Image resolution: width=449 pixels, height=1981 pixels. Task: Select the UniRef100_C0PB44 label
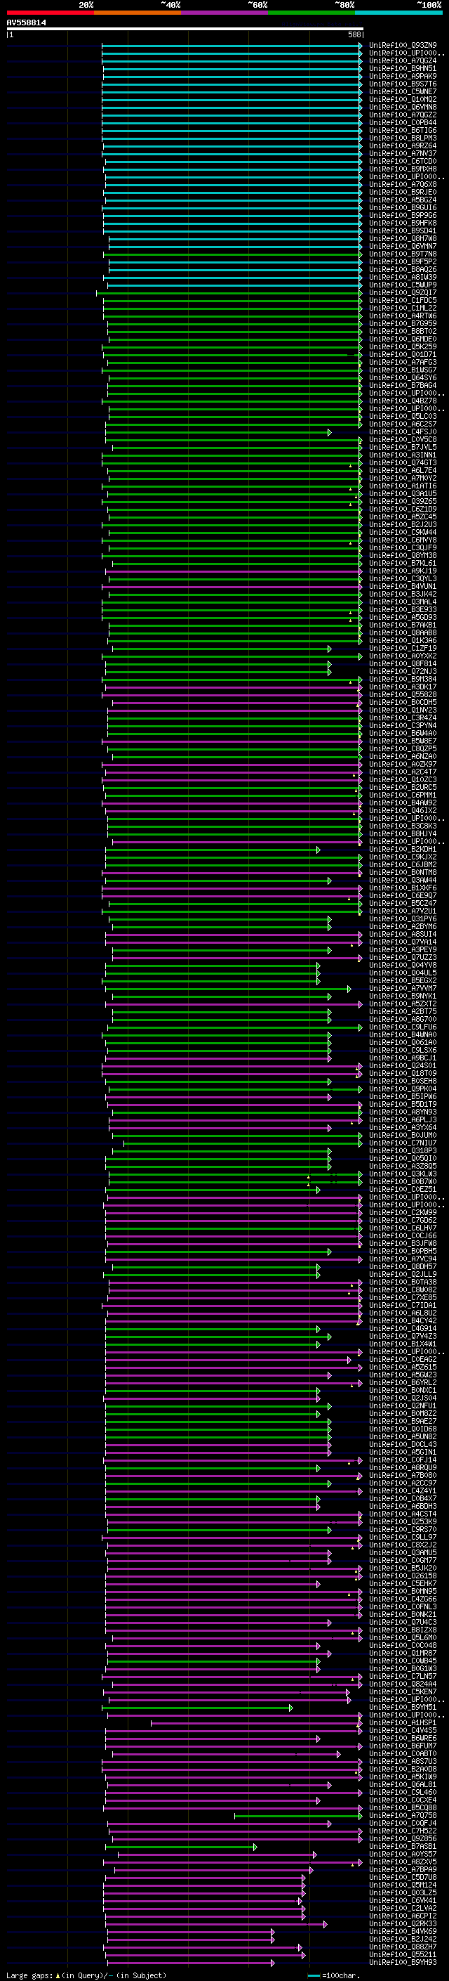403,123
